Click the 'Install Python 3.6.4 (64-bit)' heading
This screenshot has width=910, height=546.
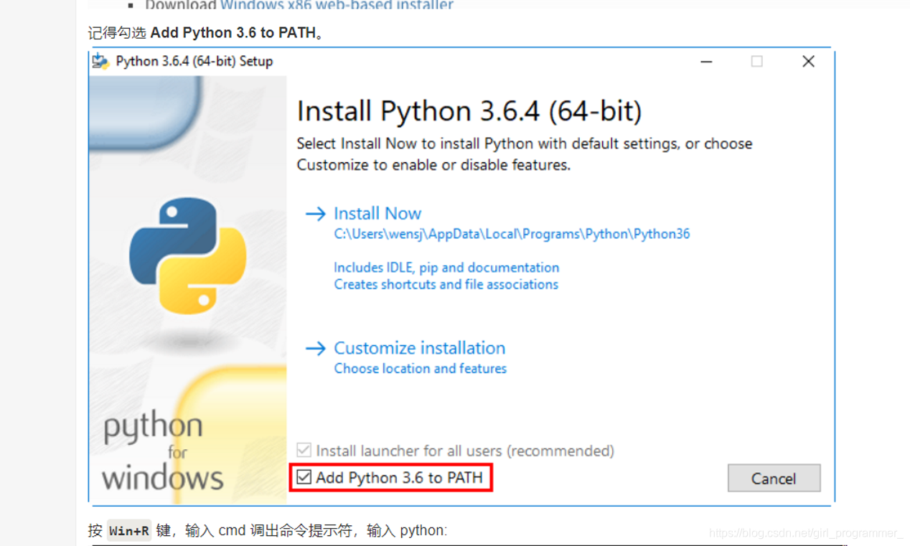pos(469,111)
